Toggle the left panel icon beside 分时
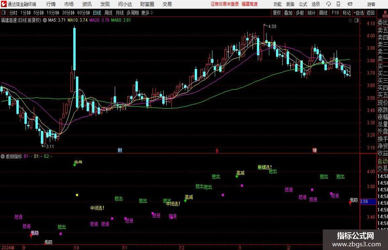Screen dimensions: 388x250 point(4,13)
